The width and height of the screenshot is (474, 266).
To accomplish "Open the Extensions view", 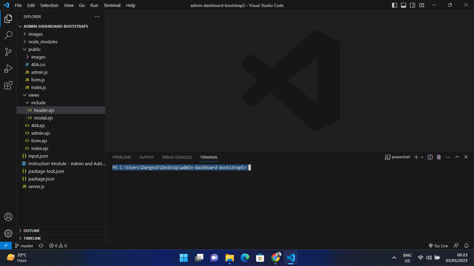I will point(8,86).
